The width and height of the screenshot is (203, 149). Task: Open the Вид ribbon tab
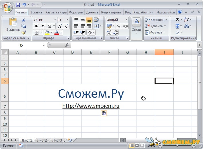tap(128, 12)
